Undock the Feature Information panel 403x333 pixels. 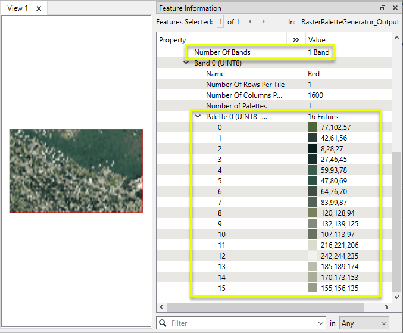(x=382, y=8)
